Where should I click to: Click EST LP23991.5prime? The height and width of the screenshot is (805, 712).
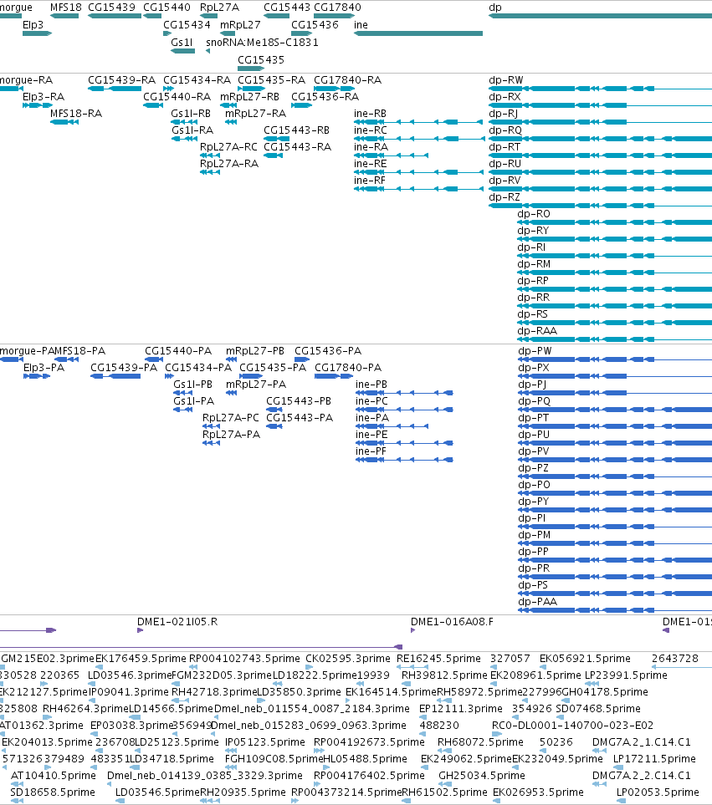[x=626, y=675]
